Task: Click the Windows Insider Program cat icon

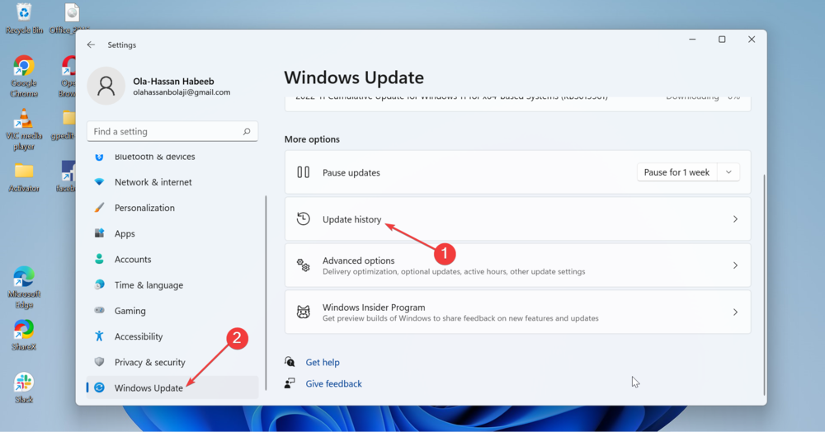Action: [303, 312]
